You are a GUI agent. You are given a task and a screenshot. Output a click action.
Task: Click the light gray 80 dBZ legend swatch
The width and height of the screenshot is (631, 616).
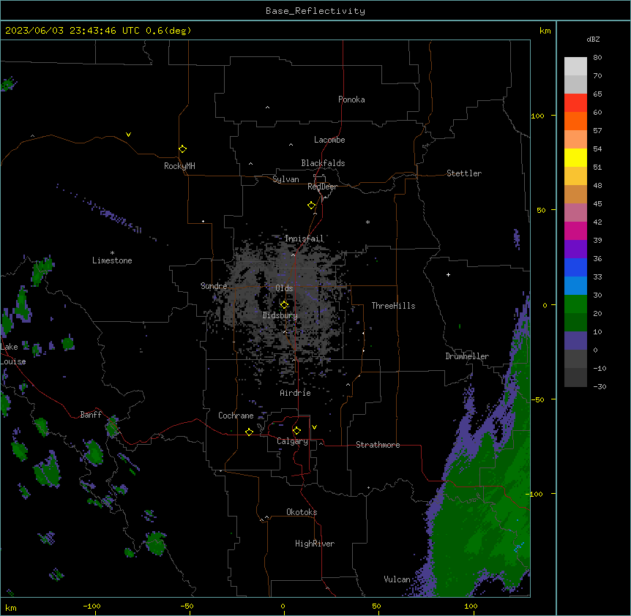click(575, 66)
